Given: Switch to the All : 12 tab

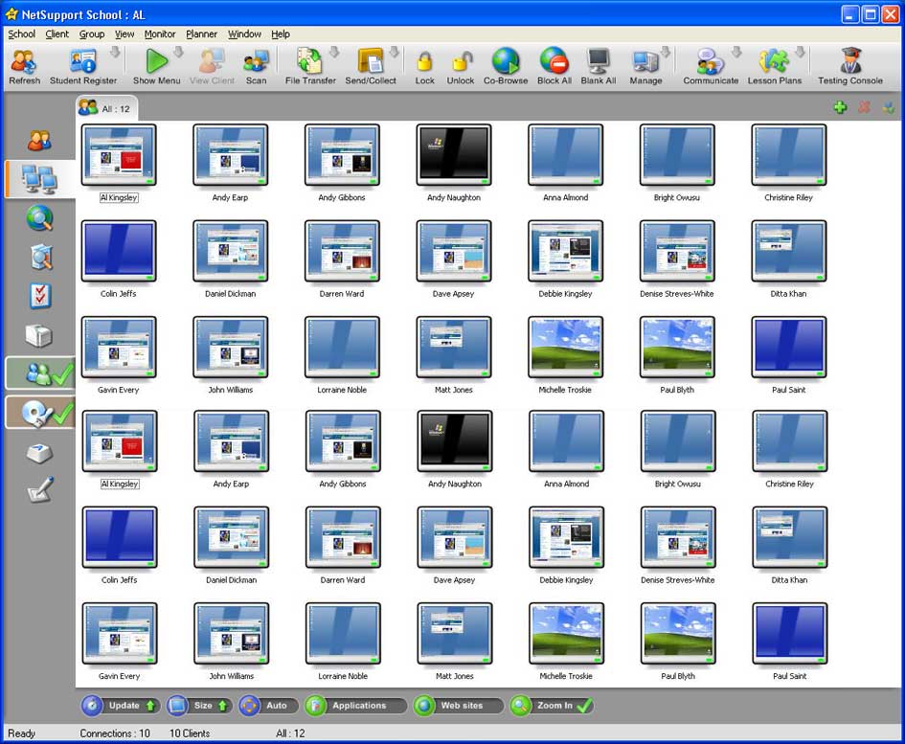Looking at the screenshot, I should click(108, 107).
